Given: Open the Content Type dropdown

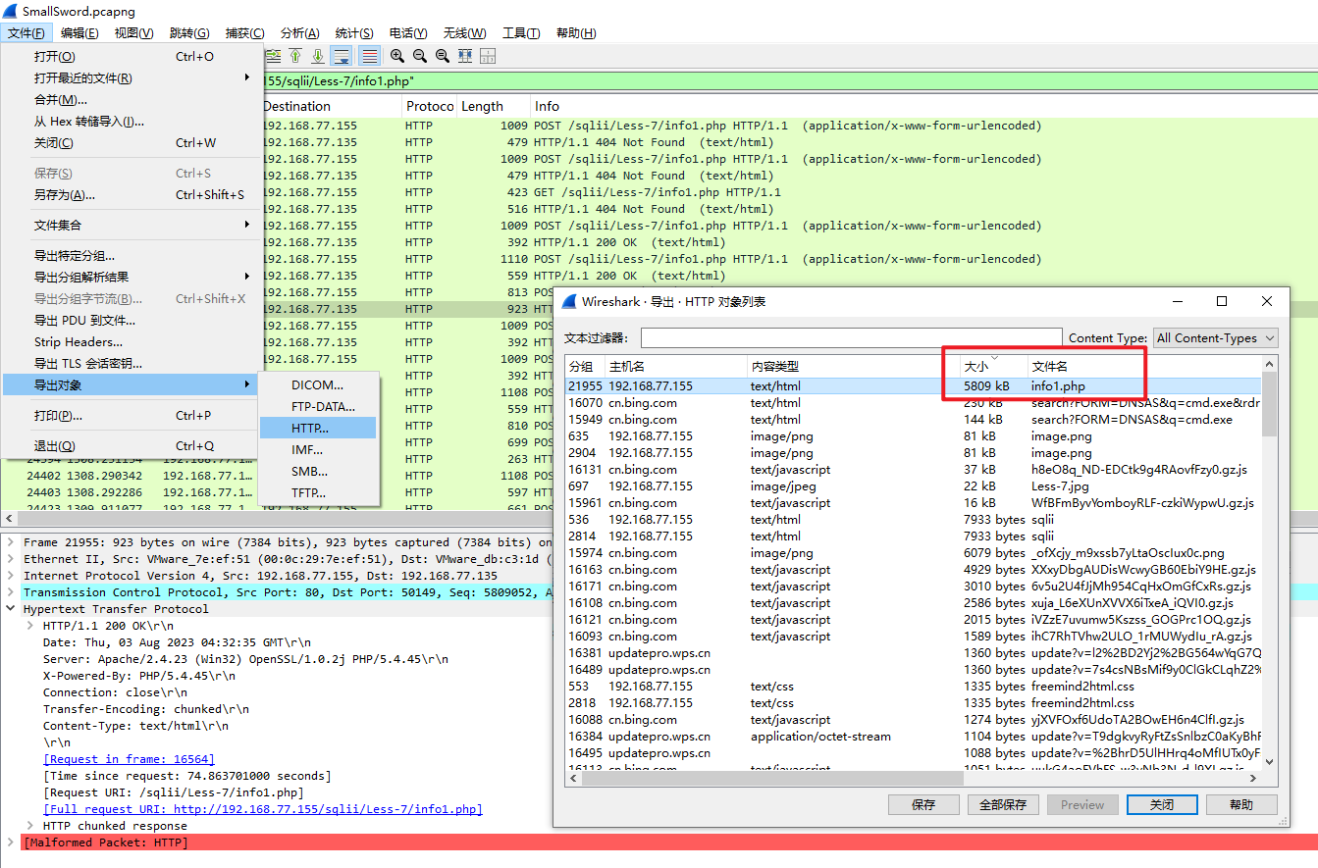Looking at the screenshot, I should coord(1216,337).
